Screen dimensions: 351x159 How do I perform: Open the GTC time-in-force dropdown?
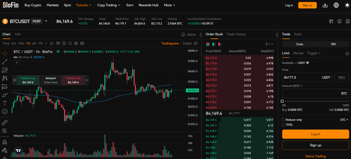tap(344, 120)
